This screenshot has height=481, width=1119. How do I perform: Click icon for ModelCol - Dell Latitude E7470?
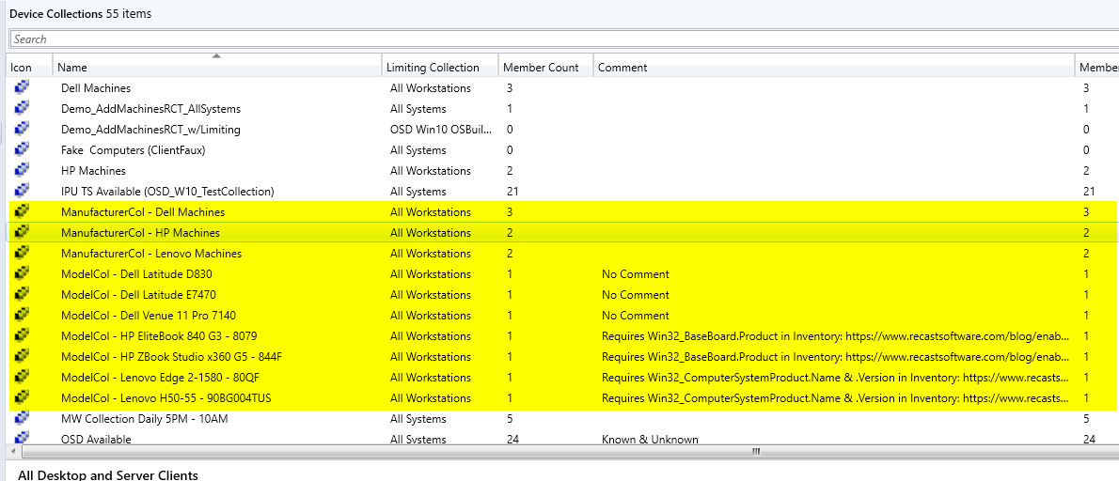pyautogui.click(x=22, y=294)
